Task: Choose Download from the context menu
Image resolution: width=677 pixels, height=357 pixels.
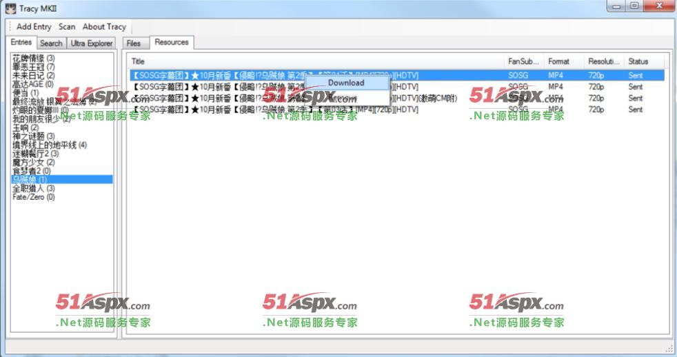Action: 346,83
